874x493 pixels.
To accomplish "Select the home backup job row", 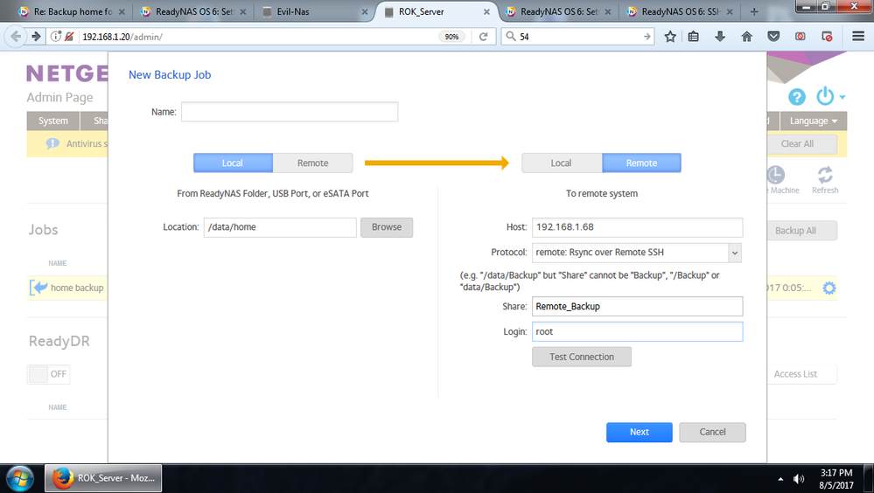I will tap(67, 288).
